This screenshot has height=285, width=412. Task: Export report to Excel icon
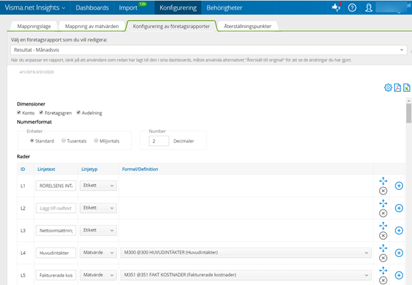(x=407, y=88)
